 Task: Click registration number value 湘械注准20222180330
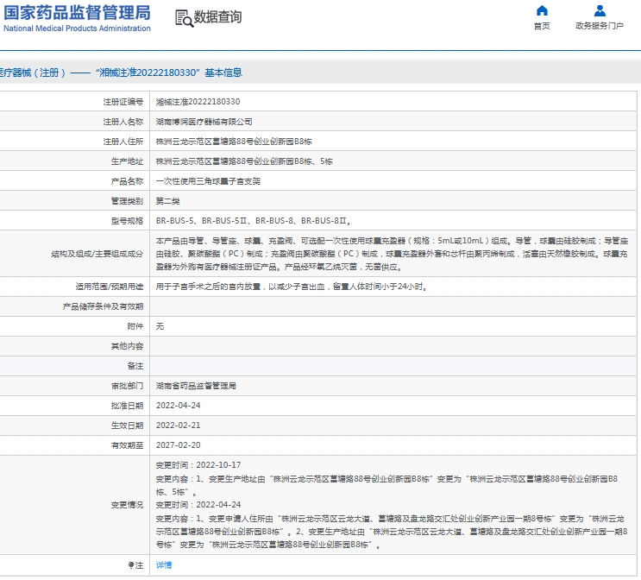pyautogui.click(x=198, y=102)
